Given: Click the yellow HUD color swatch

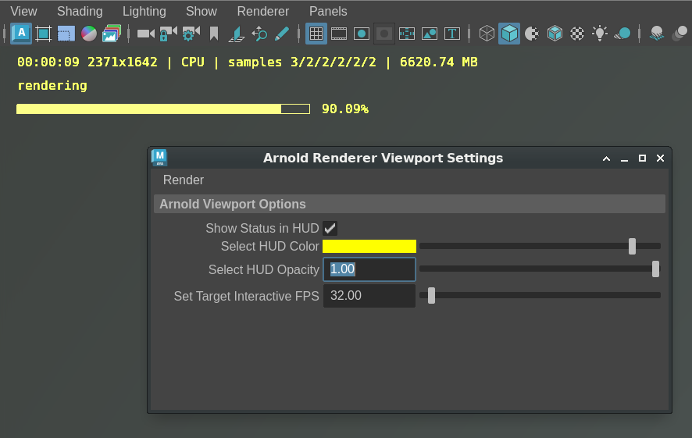Looking at the screenshot, I should (369, 246).
